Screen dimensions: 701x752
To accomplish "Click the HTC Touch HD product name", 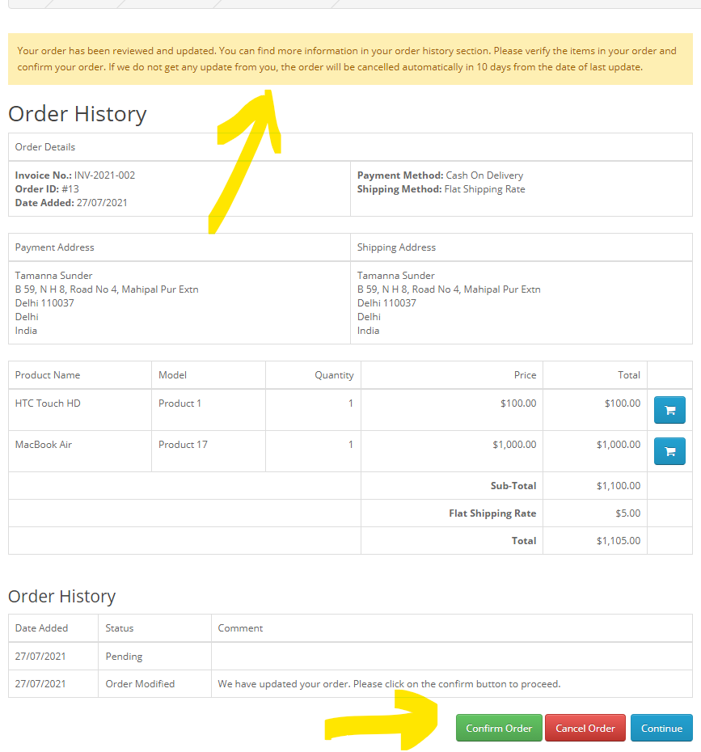I will point(48,403).
